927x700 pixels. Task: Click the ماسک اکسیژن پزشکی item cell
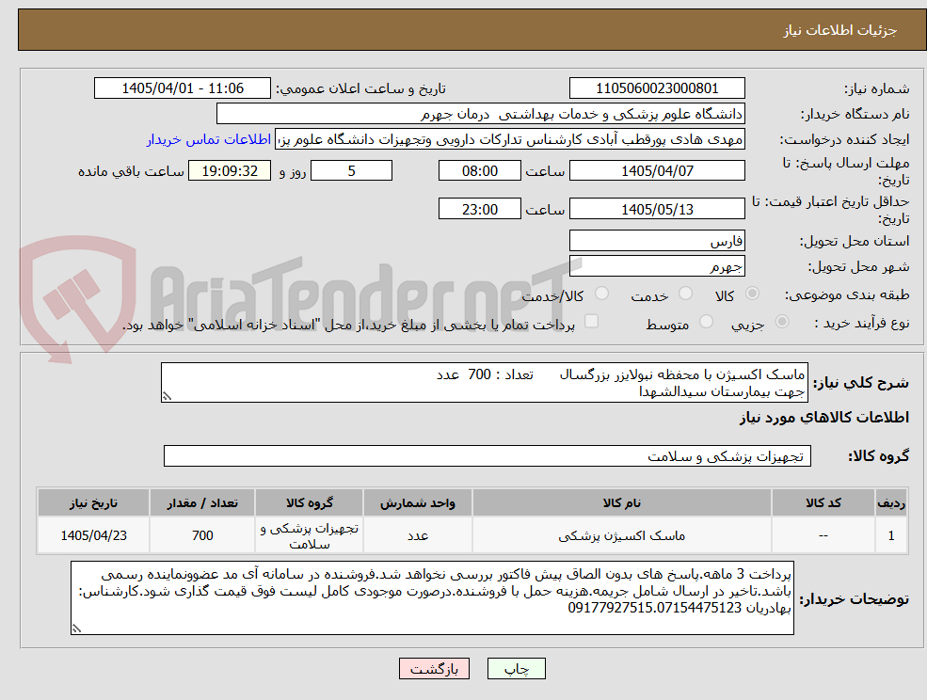[x=621, y=535]
